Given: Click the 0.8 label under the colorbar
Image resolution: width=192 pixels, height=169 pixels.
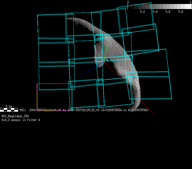Looking at the screenshot, I should click(x=181, y=12).
